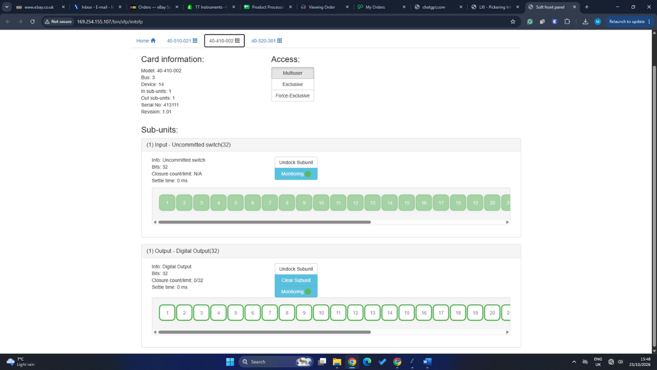Open Chrome downloads tray icon

[585, 21]
